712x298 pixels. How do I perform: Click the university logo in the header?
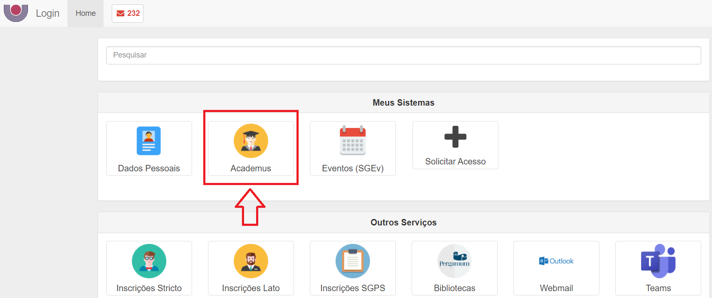coord(16,12)
